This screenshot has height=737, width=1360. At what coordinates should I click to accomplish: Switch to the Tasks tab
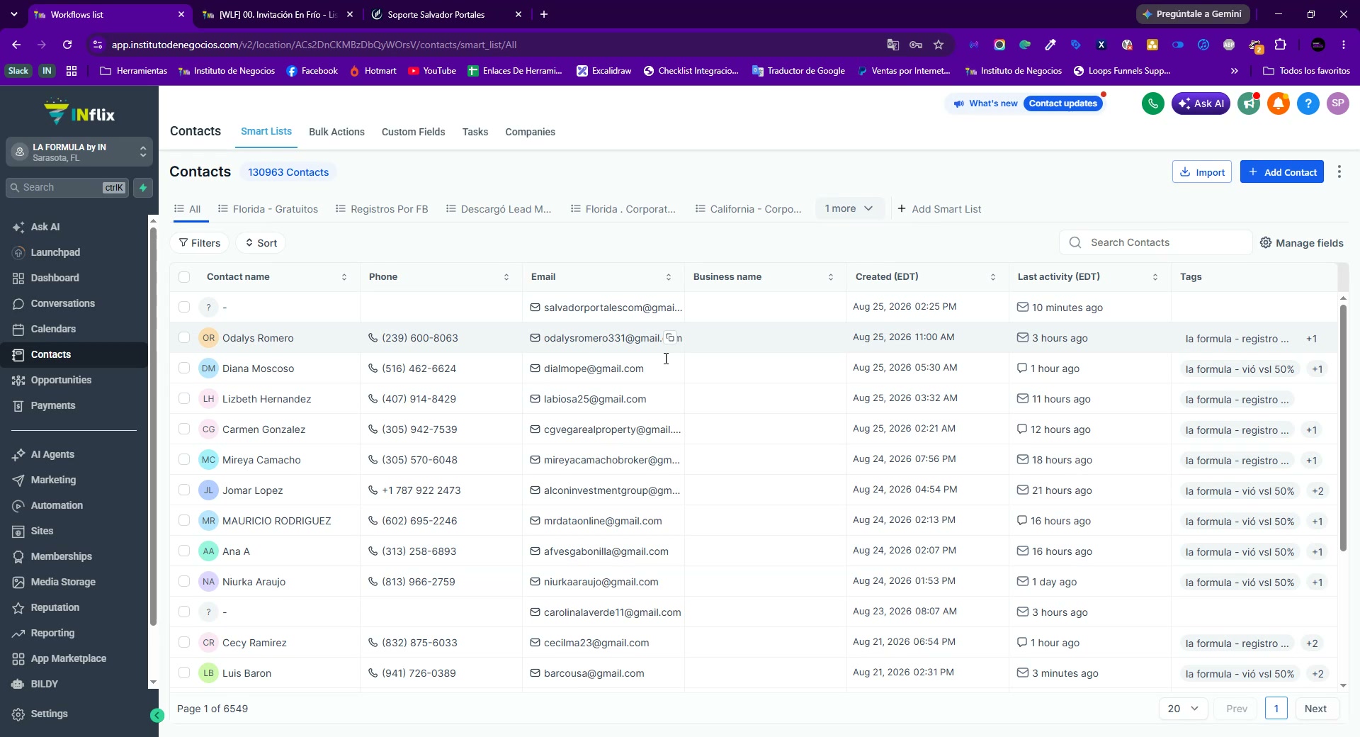(x=475, y=132)
